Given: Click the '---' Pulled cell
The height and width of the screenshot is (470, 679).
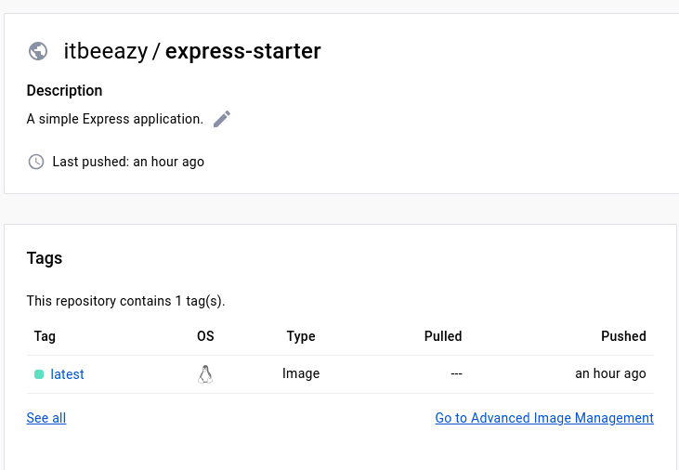Looking at the screenshot, I should (456, 373).
